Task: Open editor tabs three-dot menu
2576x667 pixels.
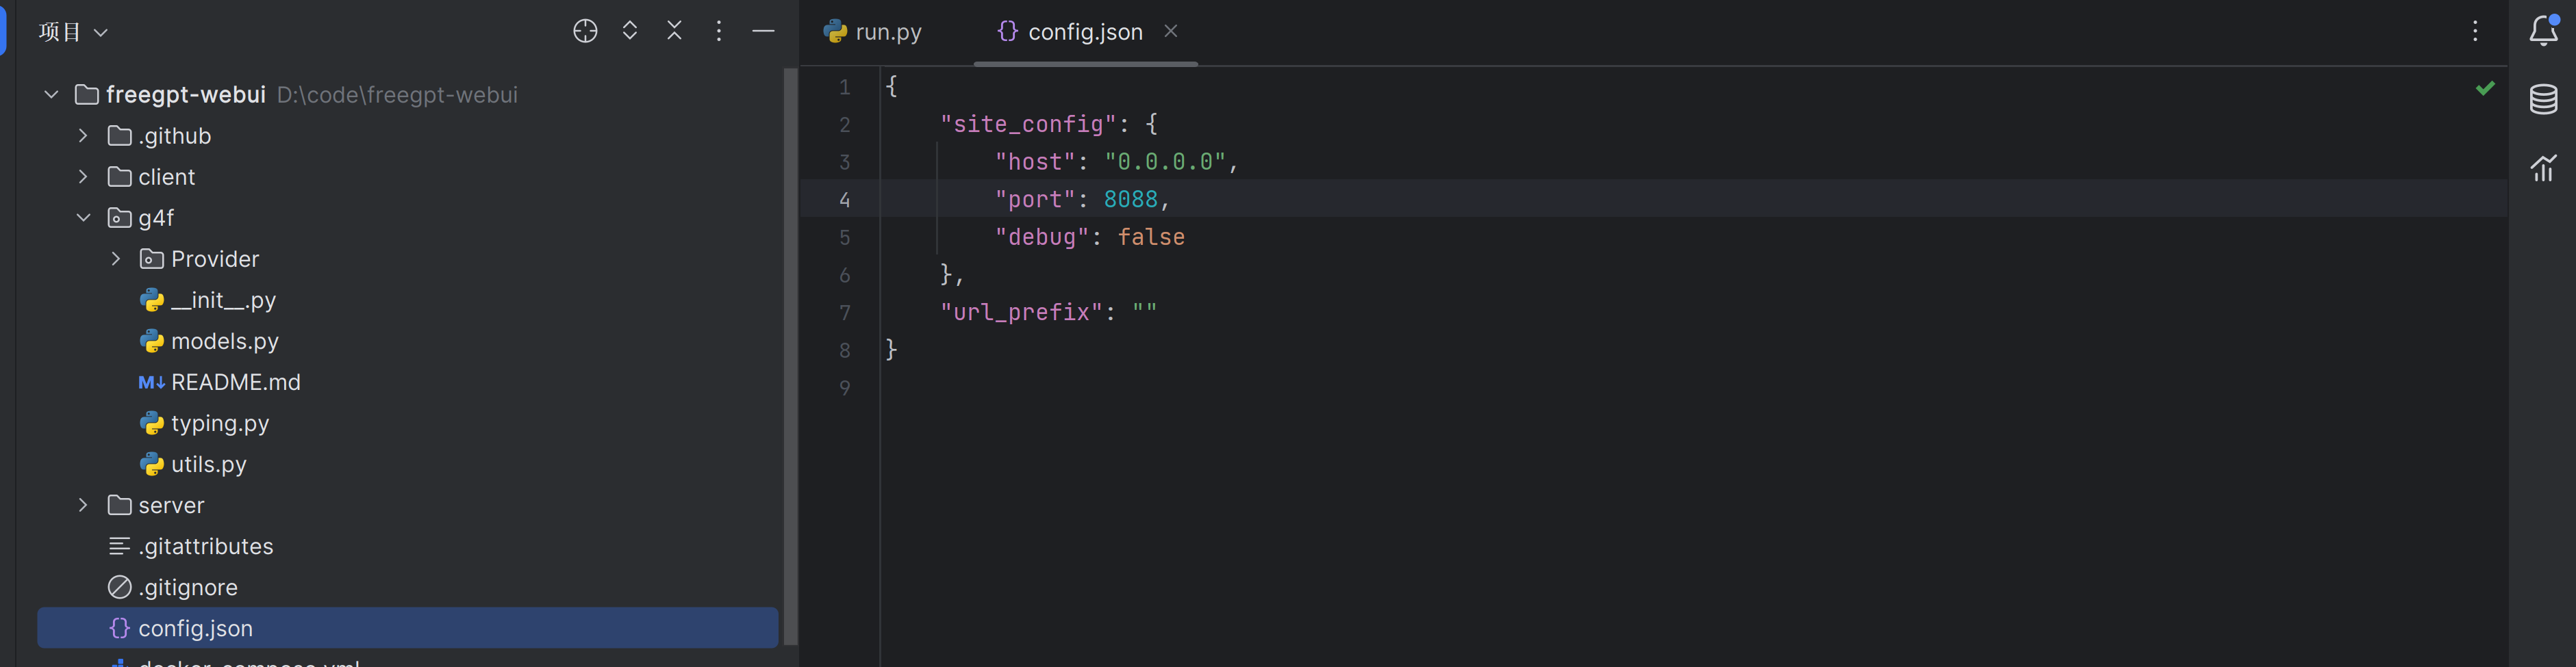Action: pos(2475,31)
